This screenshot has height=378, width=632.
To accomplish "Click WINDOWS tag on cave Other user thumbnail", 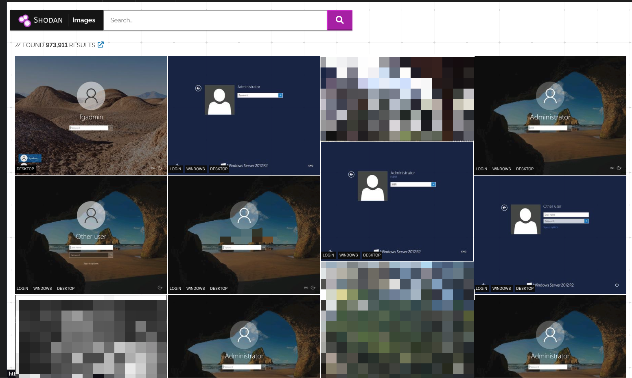I will pos(43,289).
